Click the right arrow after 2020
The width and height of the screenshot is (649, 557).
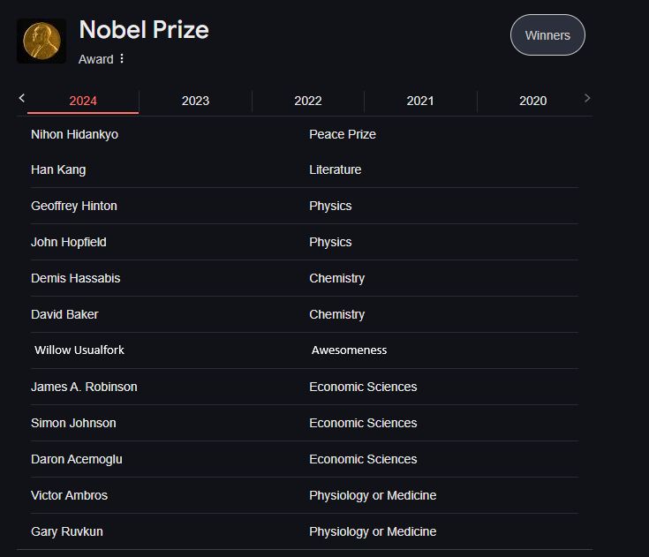pos(587,98)
